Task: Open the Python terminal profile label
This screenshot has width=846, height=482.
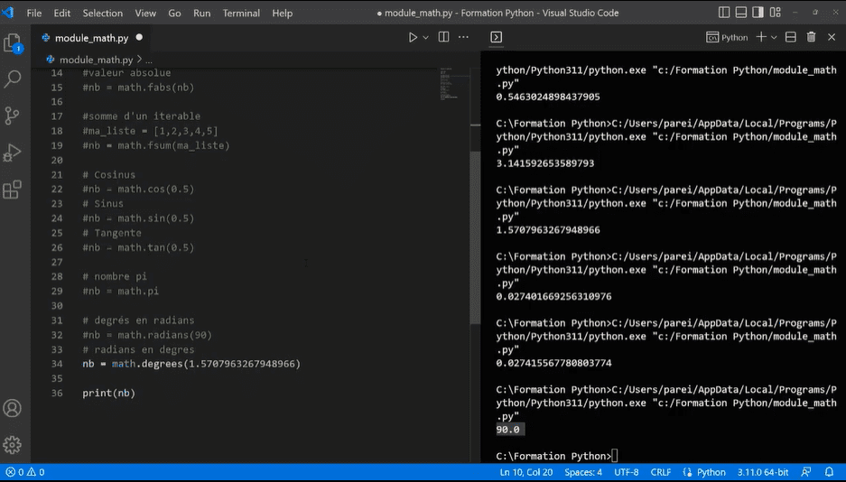Action: (728, 37)
